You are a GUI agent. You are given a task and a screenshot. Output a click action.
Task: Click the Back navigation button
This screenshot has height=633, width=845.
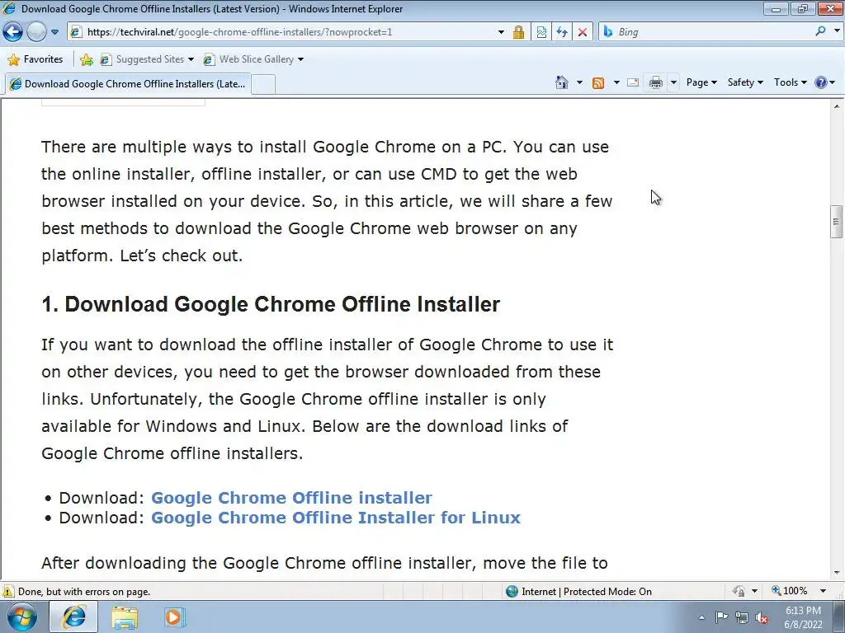(13, 32)
